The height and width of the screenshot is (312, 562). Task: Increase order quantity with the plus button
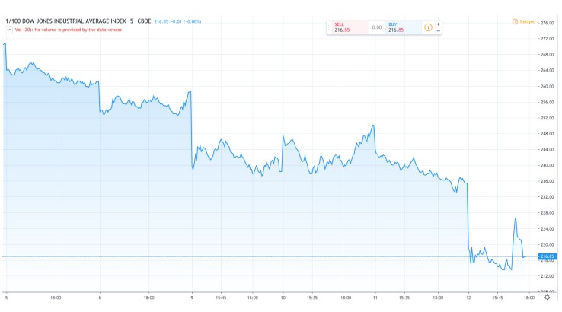[x=439, y=24]
